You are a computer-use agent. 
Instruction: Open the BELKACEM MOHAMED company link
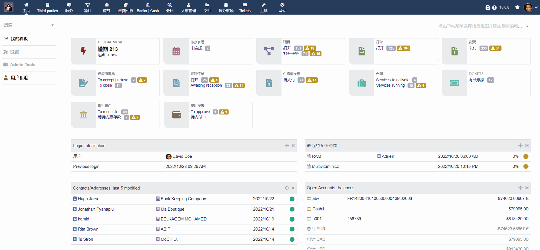pyautogui.click(x=181, y=219)
